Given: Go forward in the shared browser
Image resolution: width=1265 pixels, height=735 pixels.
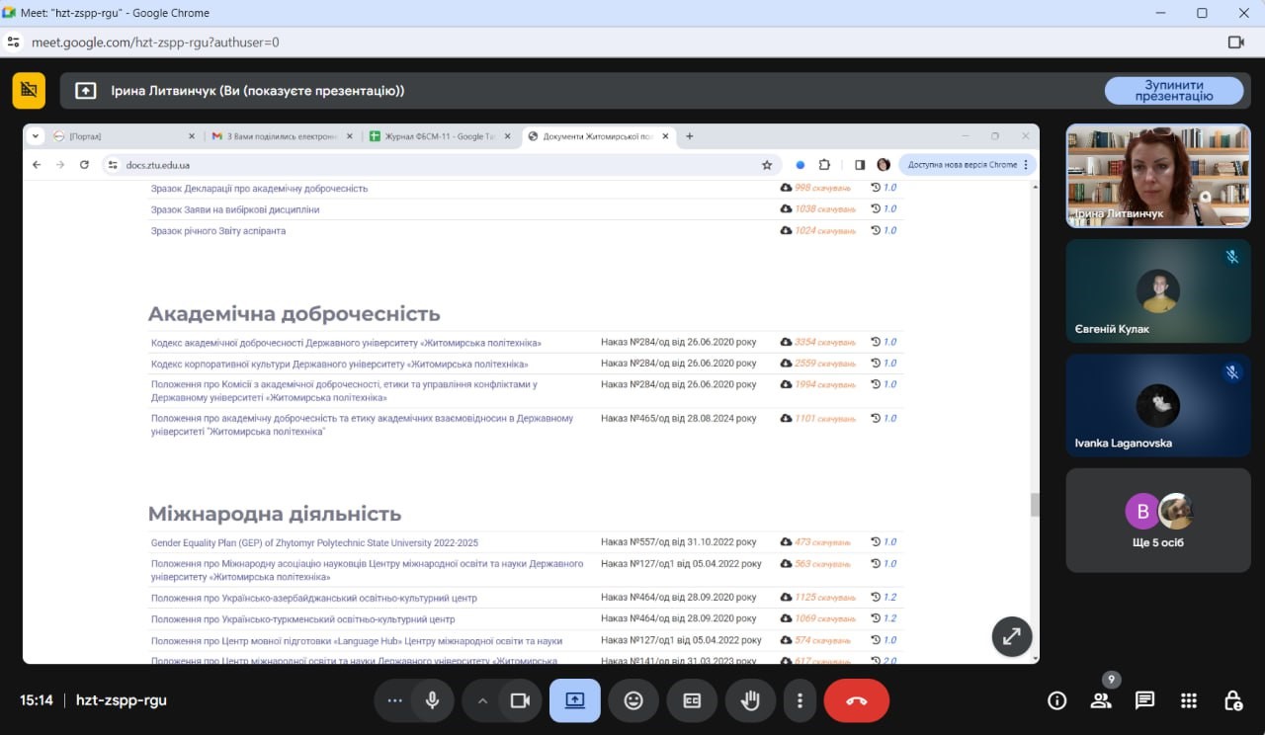Looking at the screenshot, I should pyautogui.click(x=60, y=165).
